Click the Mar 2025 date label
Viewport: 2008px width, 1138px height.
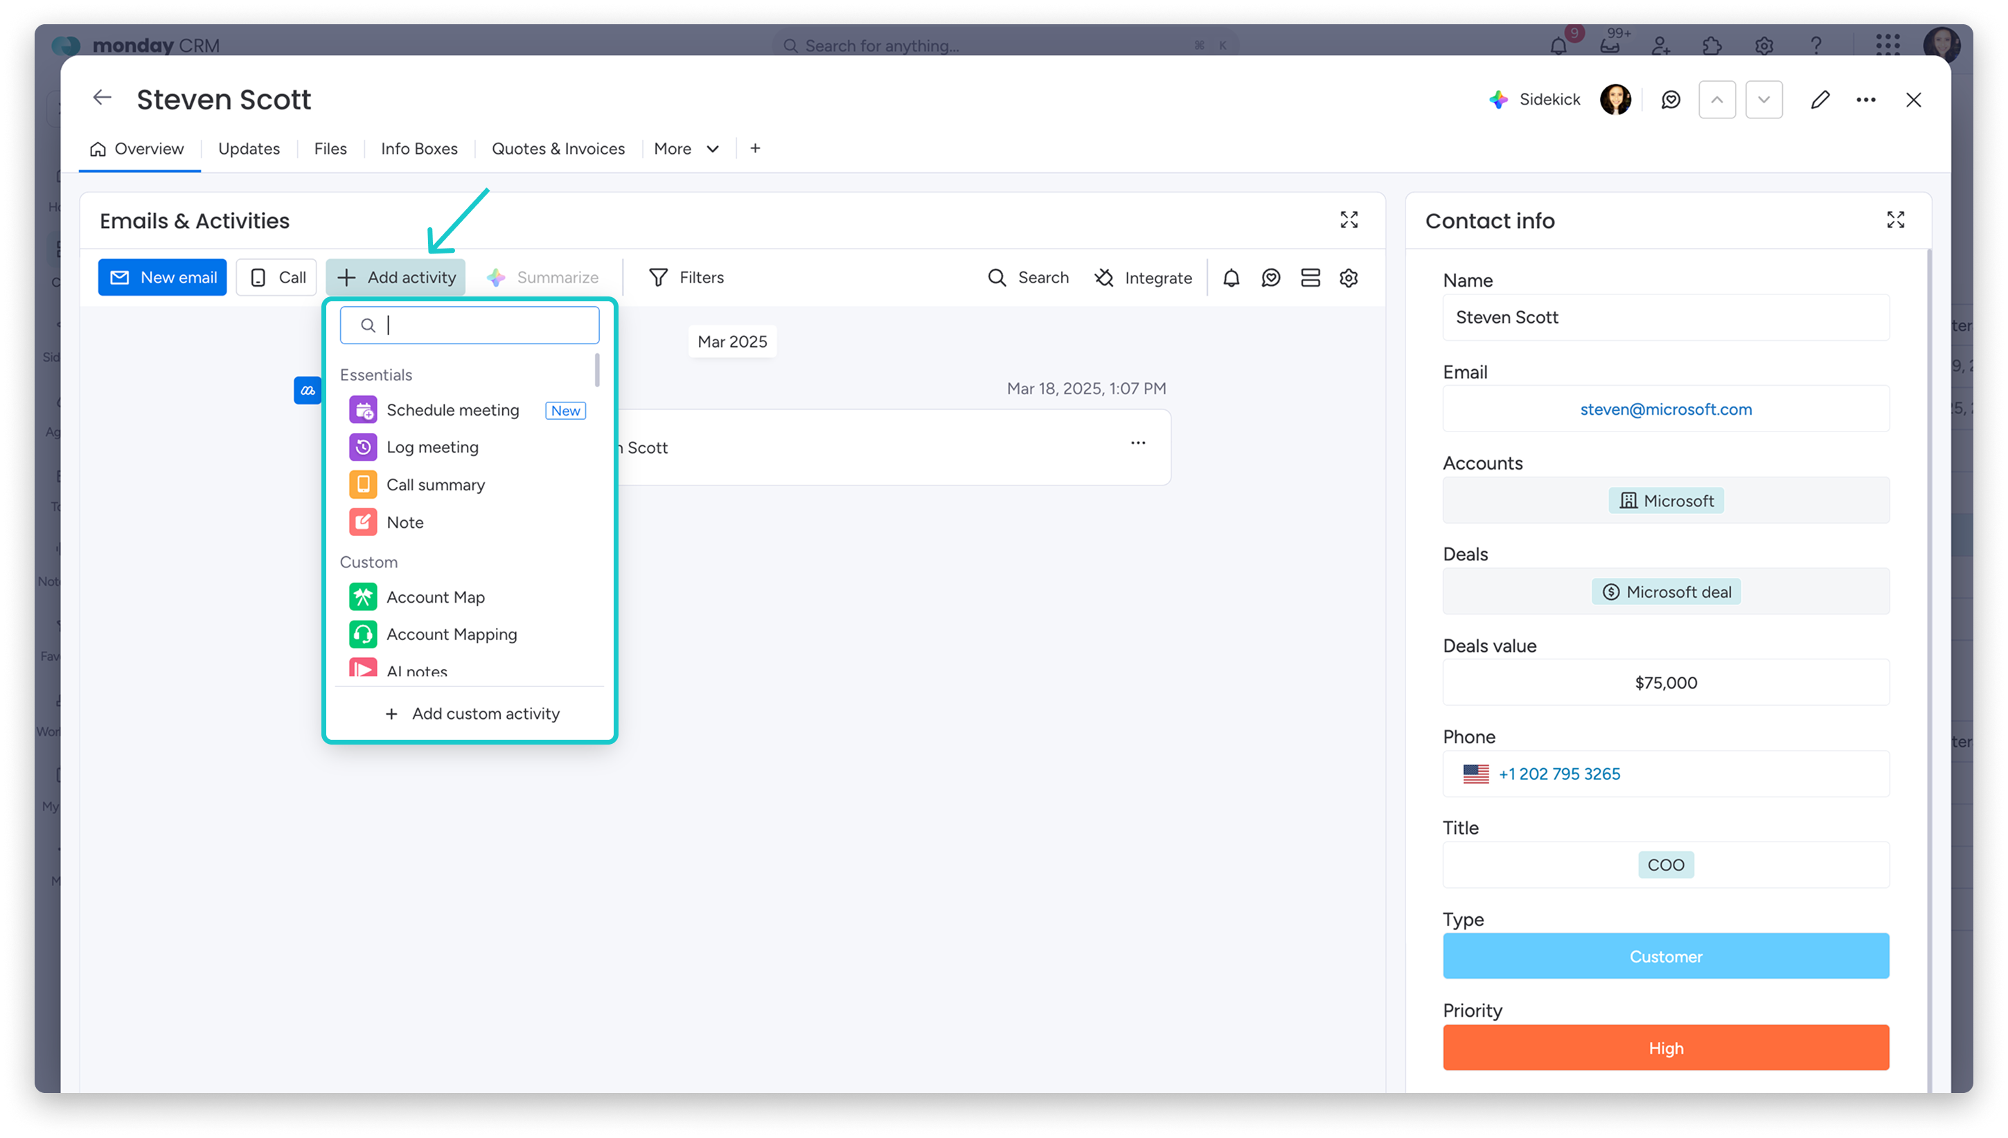coord(731,341)
